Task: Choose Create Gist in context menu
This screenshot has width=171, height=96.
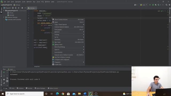Action: click(x=68, y=65)
